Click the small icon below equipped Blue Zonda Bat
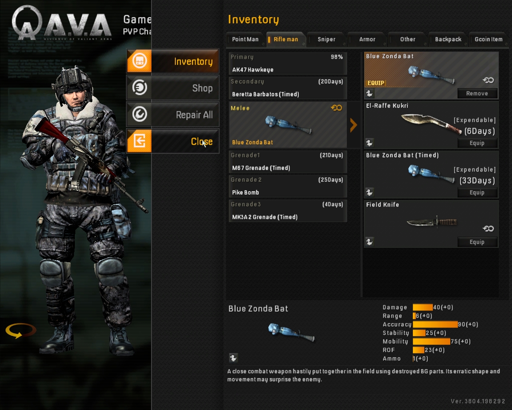 tap(369, 93)
